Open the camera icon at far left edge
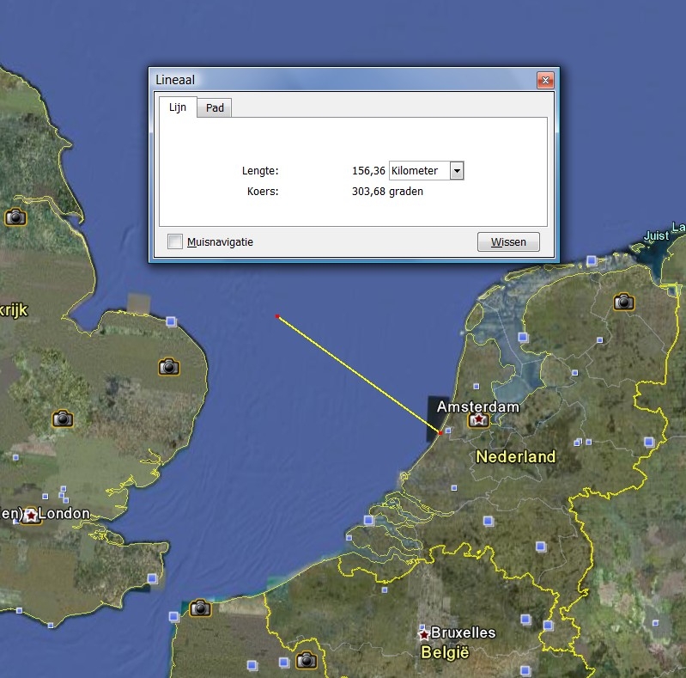Viewport: 686px width, 678px height. pos(15,217)
